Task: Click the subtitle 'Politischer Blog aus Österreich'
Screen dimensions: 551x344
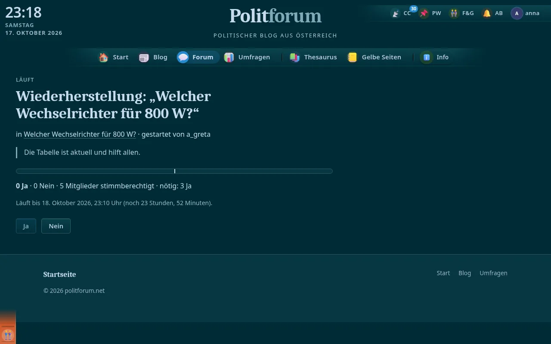Action: click(x=275, y=35)
